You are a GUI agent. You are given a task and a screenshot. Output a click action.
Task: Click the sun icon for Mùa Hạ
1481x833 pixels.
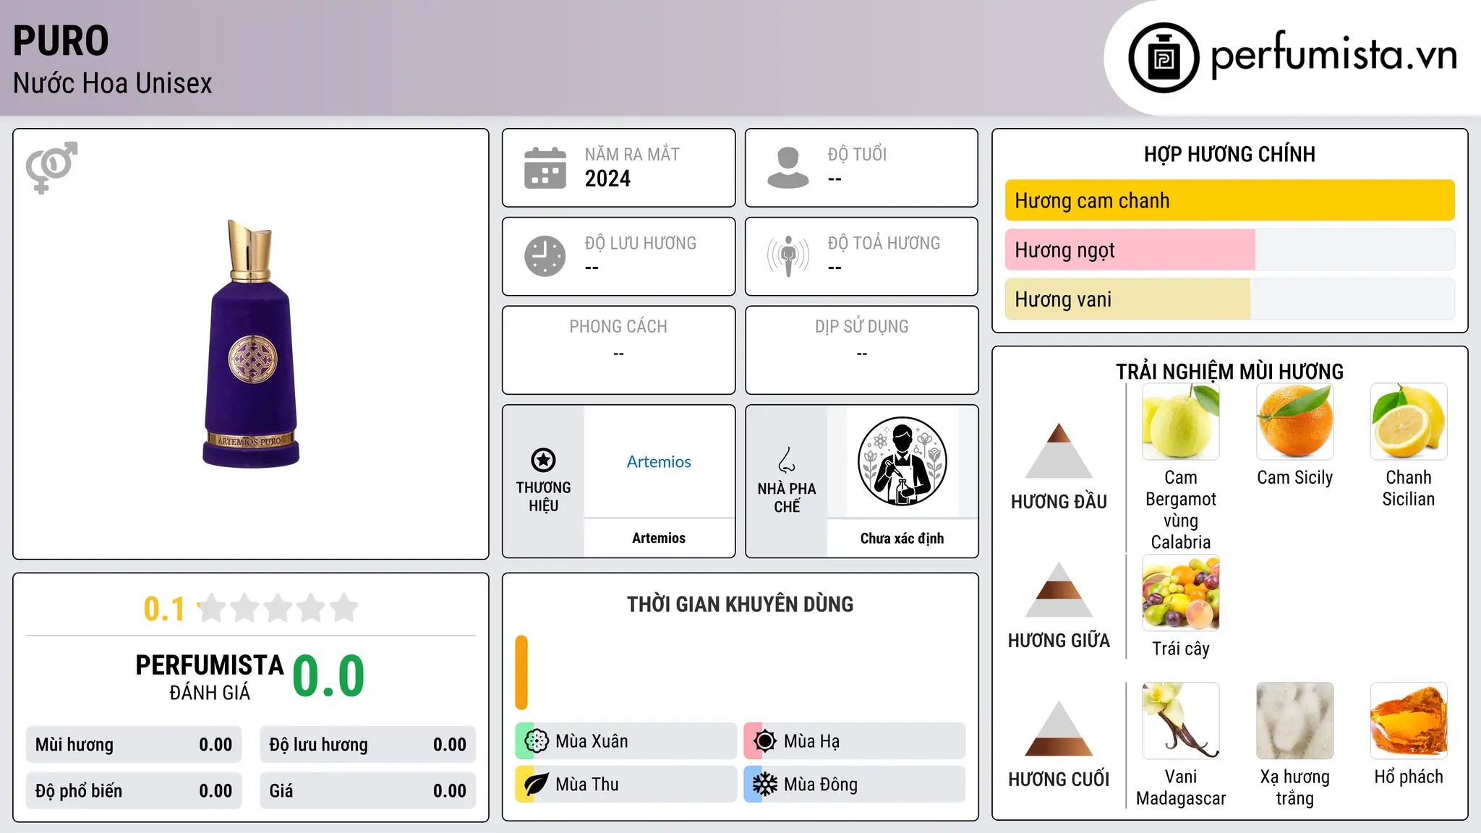tap(765, 741)
